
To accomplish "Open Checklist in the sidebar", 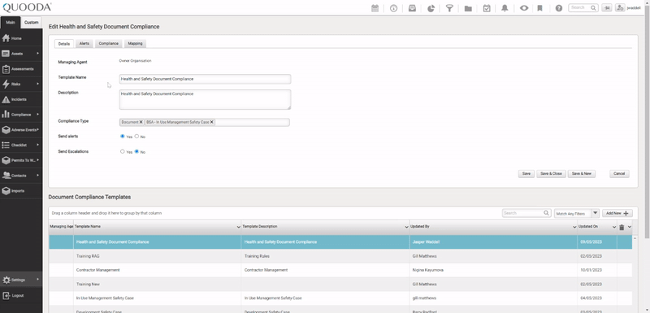I will (x=21, y=145).
